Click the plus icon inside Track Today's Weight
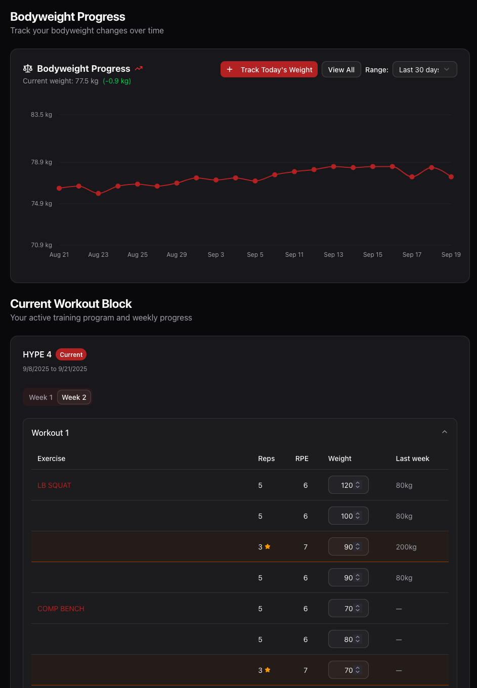The width and height of the screenshot is (477, 688). pyautogui.click(x=230, y=69)
